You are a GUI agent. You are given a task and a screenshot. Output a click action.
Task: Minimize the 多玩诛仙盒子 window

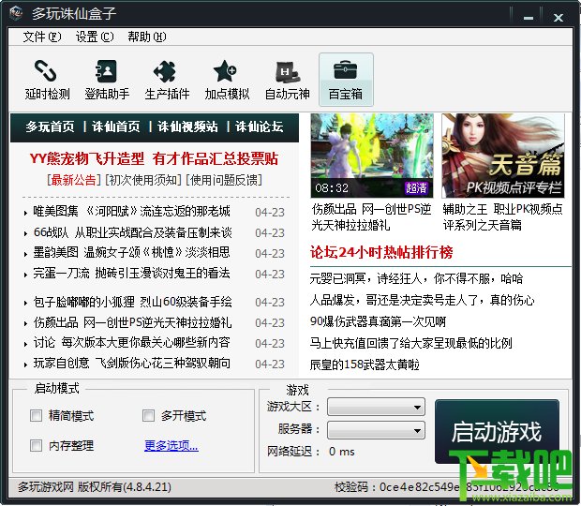(x=529, y=17)
